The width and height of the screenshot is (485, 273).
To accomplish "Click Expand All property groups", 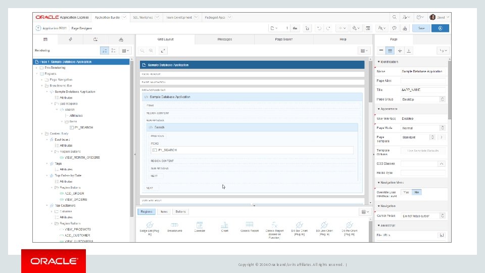I will coord(409,51).
